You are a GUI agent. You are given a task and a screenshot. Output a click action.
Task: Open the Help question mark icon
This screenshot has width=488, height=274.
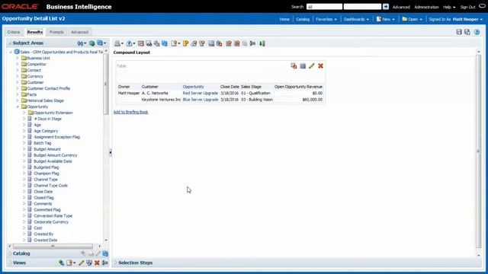pos(477,32)
